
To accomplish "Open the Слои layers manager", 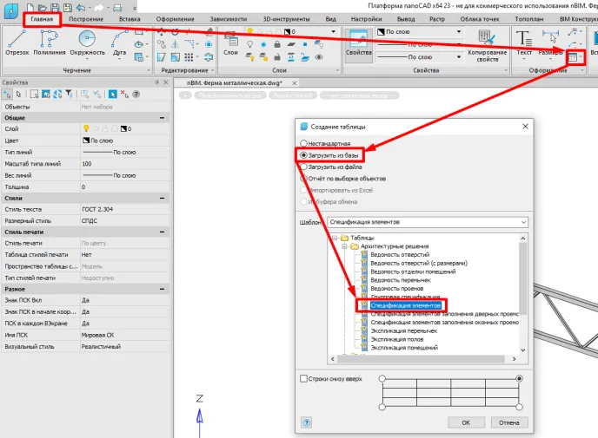I will (x=232, y=42).
